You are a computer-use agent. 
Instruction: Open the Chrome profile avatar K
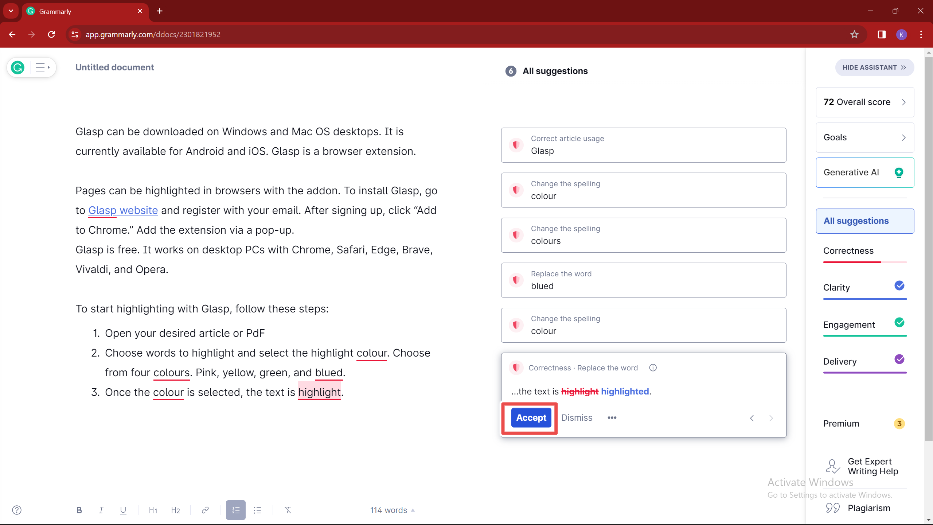coord(901,34)
